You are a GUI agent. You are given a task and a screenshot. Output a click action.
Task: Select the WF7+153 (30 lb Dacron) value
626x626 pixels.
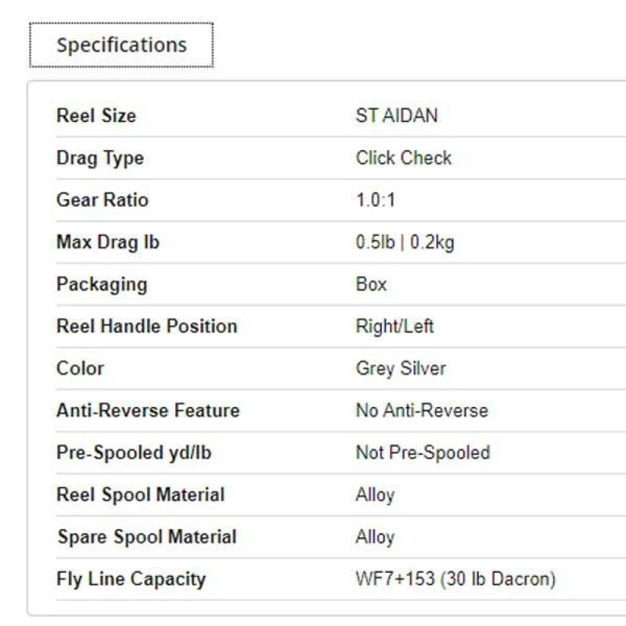pyautogui.click(x=455, y=579)
